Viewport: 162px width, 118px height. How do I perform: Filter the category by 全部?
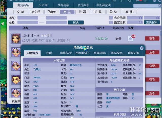coord(21,12)
